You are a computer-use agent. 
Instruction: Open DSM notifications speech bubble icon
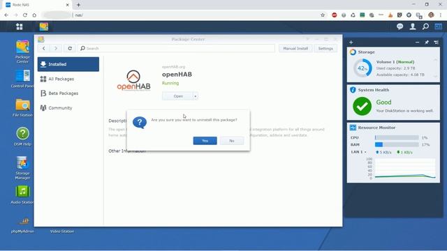pyautogui.click(x=400, y=26)
